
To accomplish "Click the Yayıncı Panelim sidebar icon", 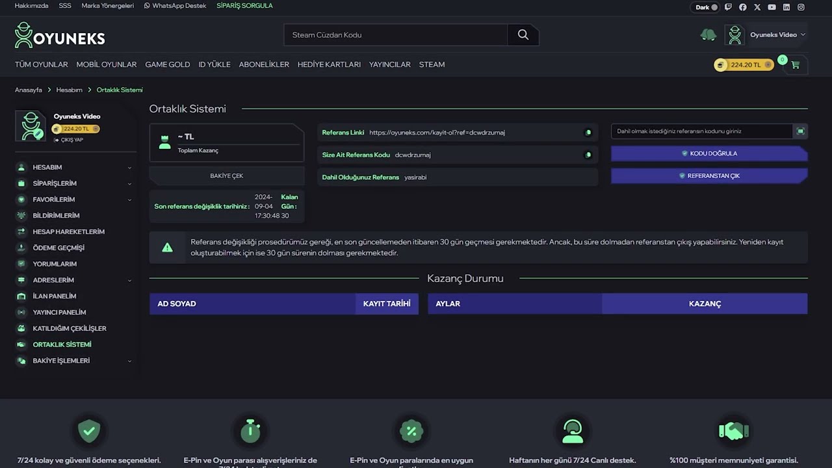I will (x=21, y=312).
